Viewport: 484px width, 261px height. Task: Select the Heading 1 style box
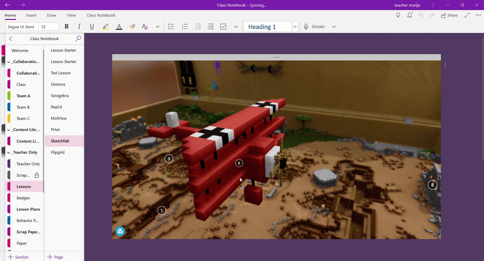[x=268, y=27]
